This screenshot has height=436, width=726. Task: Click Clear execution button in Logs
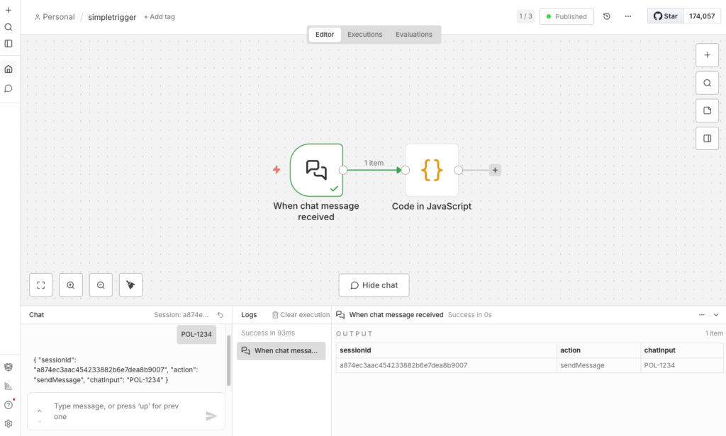(301, 315)
